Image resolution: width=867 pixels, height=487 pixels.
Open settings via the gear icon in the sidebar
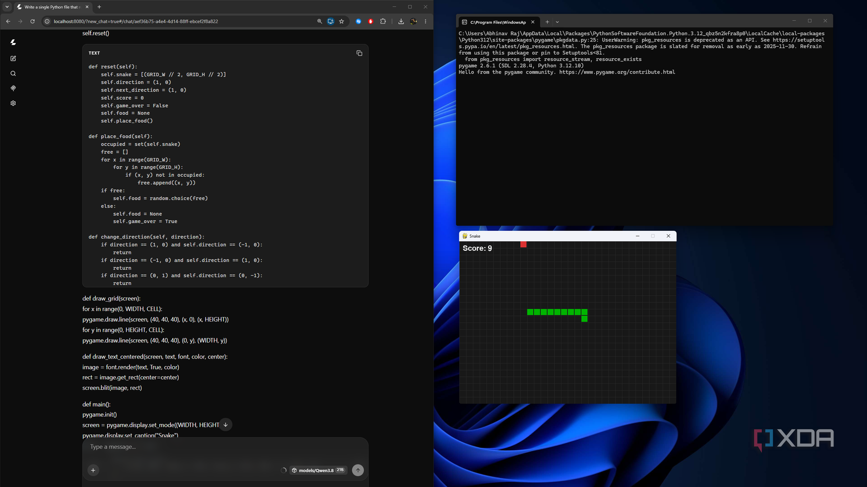coord(13,103)
